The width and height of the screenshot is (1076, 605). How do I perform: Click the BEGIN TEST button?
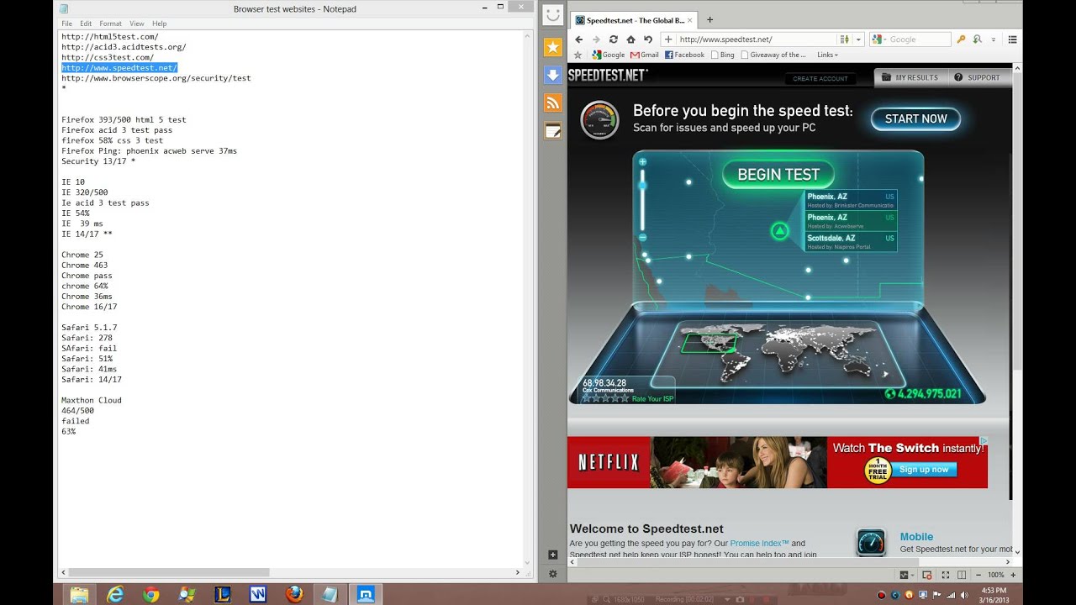778,175
